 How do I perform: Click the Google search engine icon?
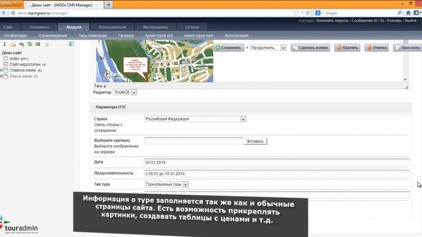(x=318, y=13)
